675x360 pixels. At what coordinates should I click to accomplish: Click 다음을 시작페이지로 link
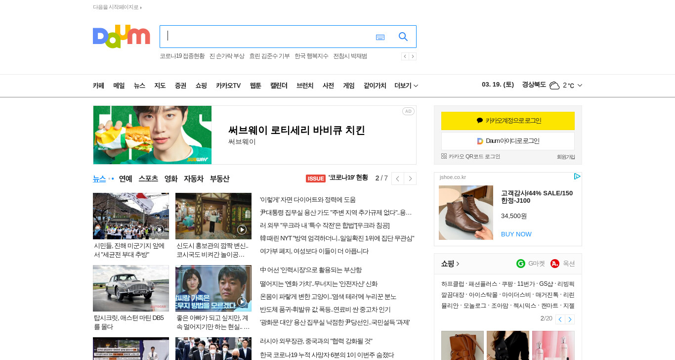[x=117, y=7]
